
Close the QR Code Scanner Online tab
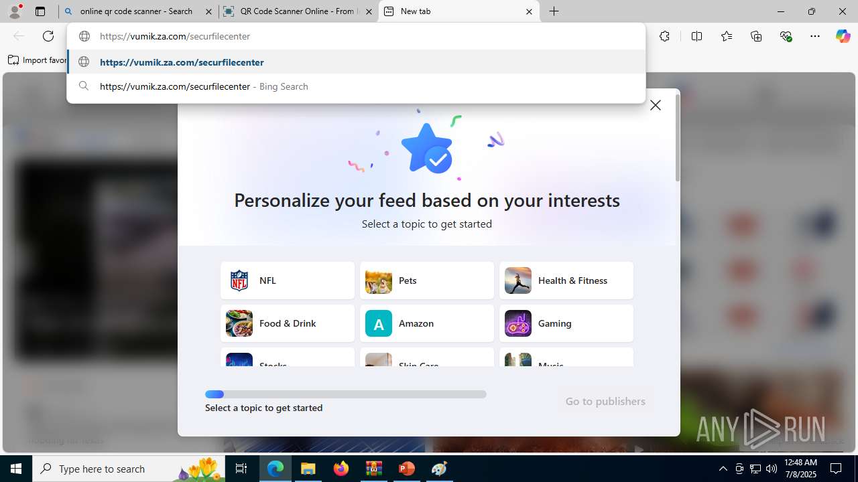(369, 11)
